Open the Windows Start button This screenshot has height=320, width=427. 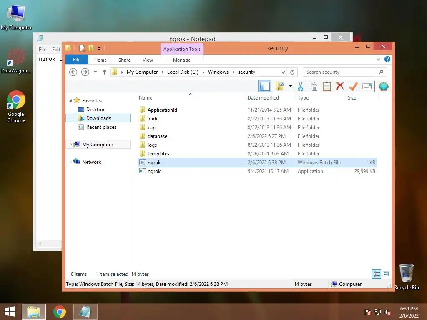[10, 312]
